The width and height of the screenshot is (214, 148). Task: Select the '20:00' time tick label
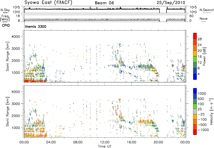[x=158, y=142]
